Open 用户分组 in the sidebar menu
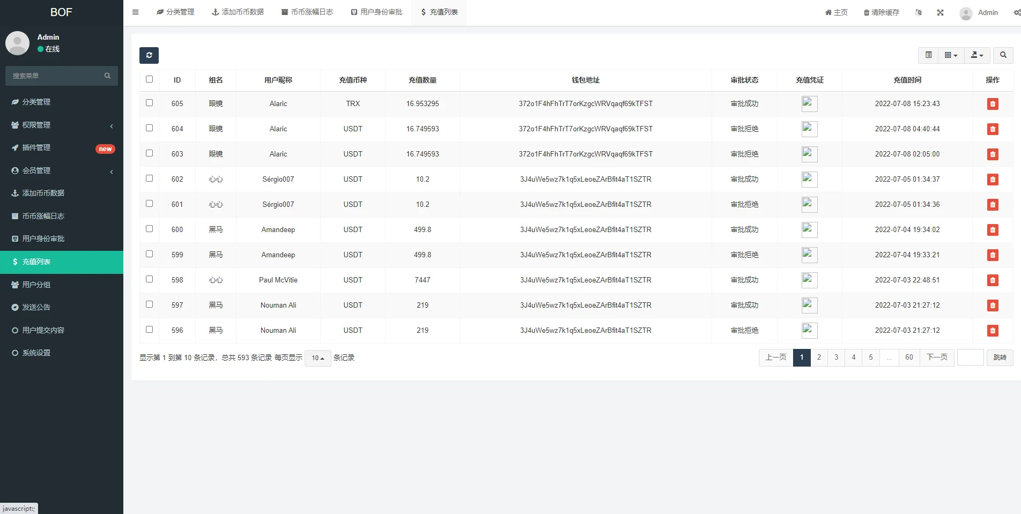The height and width of the screenshot is (514, 1021). click(36, 285)
